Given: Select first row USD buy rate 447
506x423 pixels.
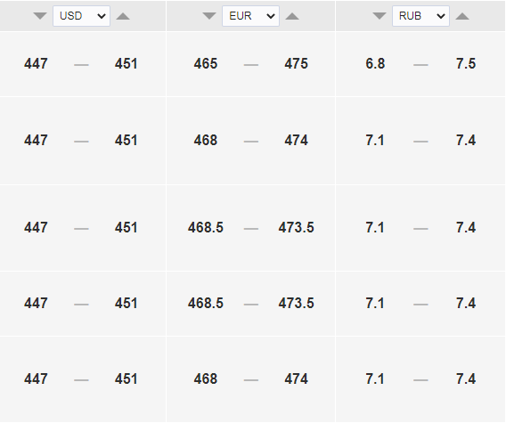Looking at the screenshot, I should point(36,63).
